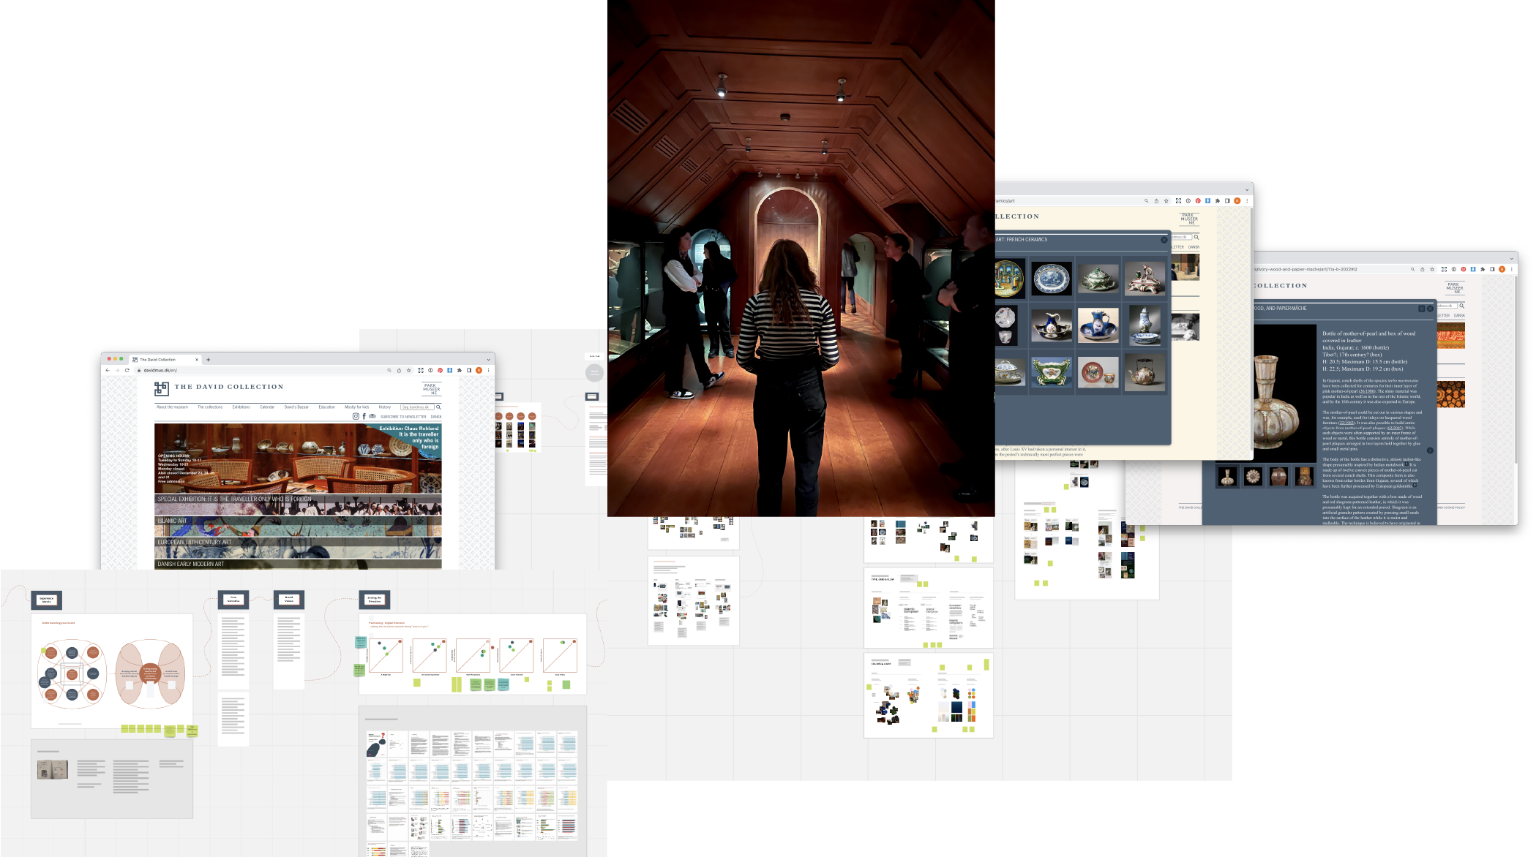1536x857 pixels.
Task: Open a new tab with the plus button
Action: (x=208, y=359)
